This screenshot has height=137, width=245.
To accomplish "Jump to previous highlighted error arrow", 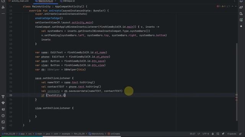I will tap(232, 6).
